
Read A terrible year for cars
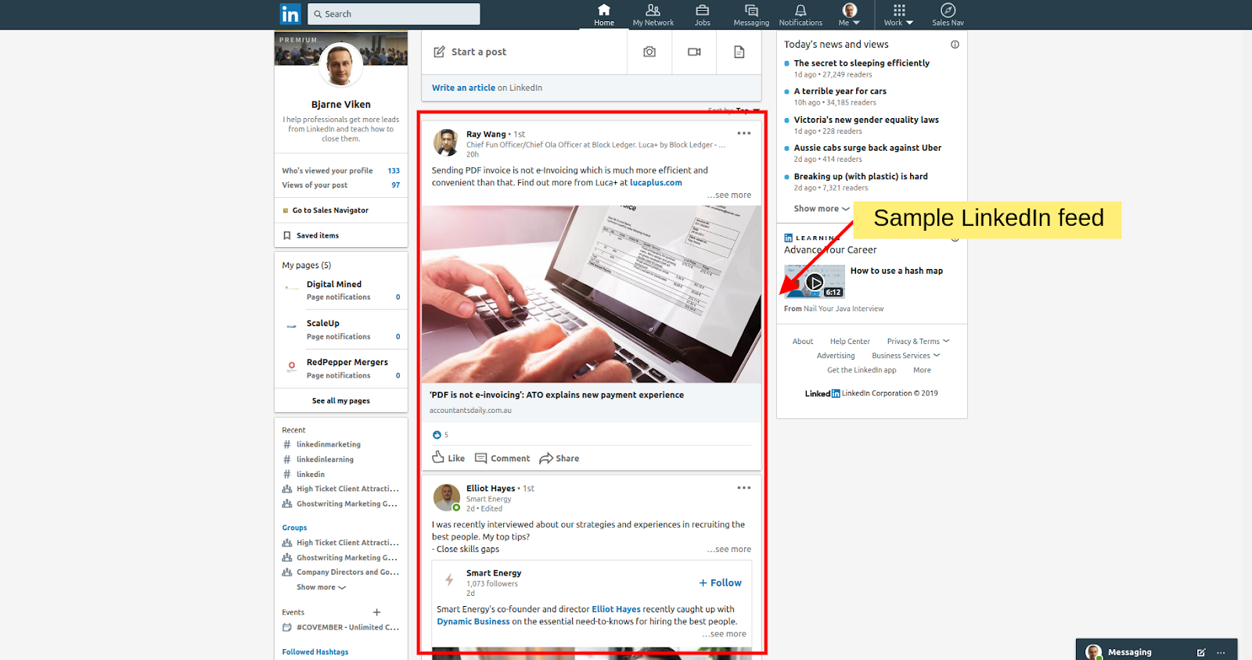point(840,91)
